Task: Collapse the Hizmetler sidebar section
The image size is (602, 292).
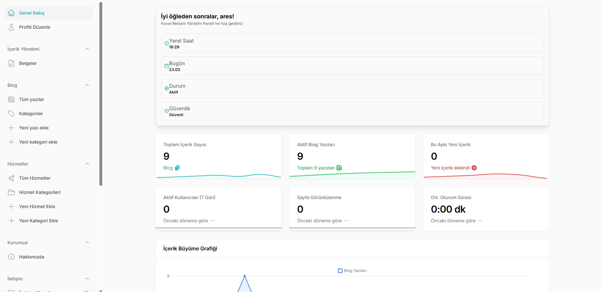Action: tap(87, 164)
